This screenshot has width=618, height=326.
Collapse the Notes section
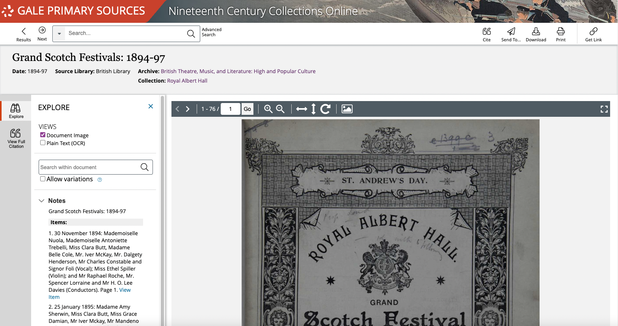pos(42,201)
